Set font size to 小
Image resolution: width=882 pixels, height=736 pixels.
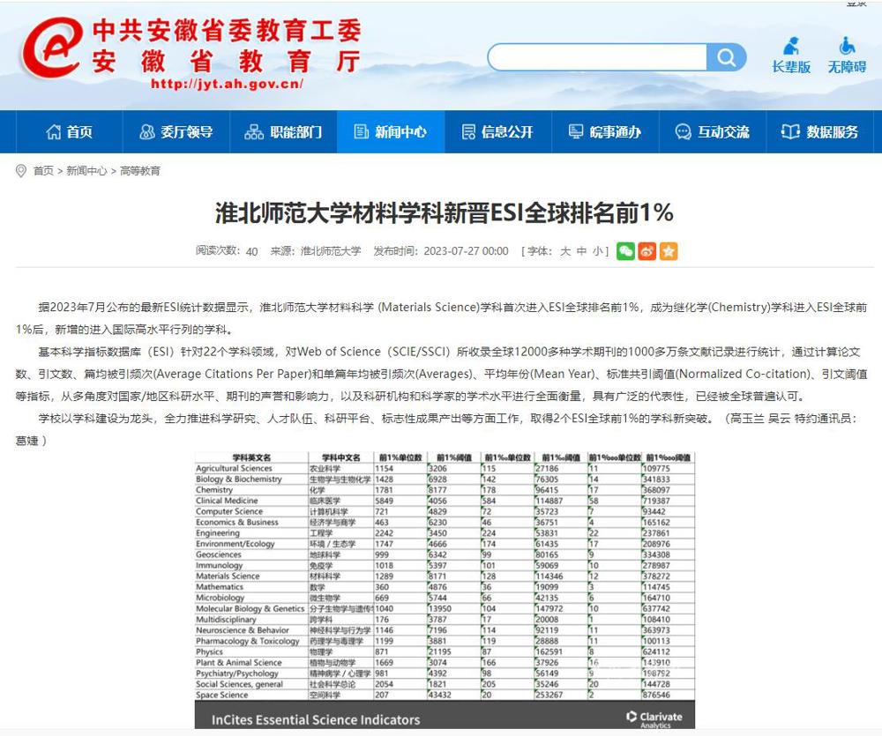[x=597, y=251]
